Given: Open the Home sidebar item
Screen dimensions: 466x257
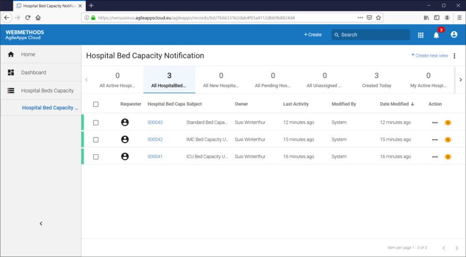Looking at the screenshot, I should point(40,54).
